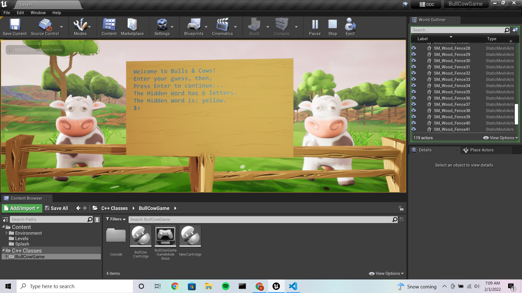Image resolution: width=522 pixels, height=293 pixels.
Task: Pause the running game simulation
Action: (x=315, y=27)
